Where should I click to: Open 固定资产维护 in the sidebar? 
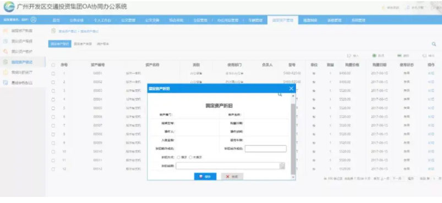pyautogui.click(x=21, y=52)
